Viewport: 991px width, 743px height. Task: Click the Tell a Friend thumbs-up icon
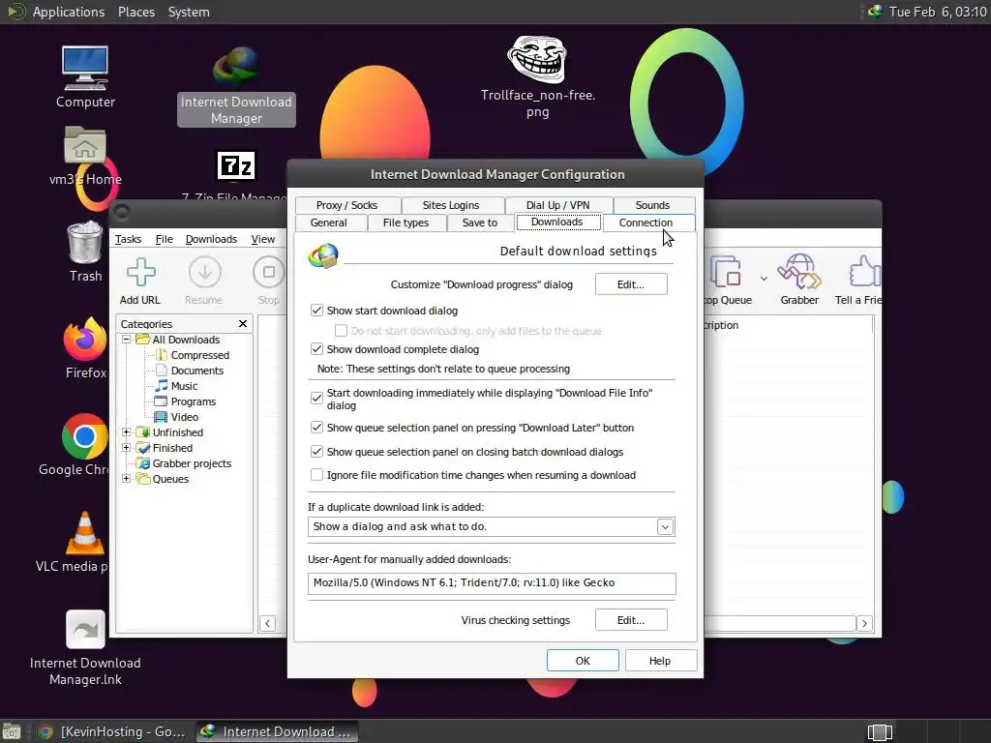click(x=864, y=272)
